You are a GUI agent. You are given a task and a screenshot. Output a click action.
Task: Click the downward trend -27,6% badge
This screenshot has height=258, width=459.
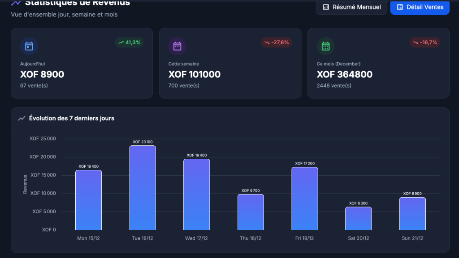click(x=277, y=42)
